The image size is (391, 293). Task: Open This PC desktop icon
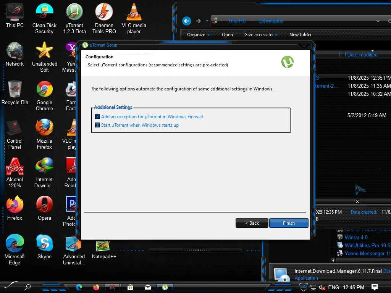coord(15,15)
